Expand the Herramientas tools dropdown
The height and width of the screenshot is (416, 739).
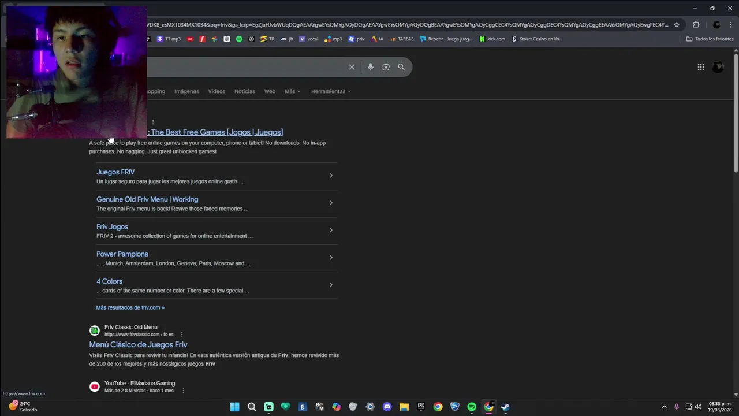331,91
